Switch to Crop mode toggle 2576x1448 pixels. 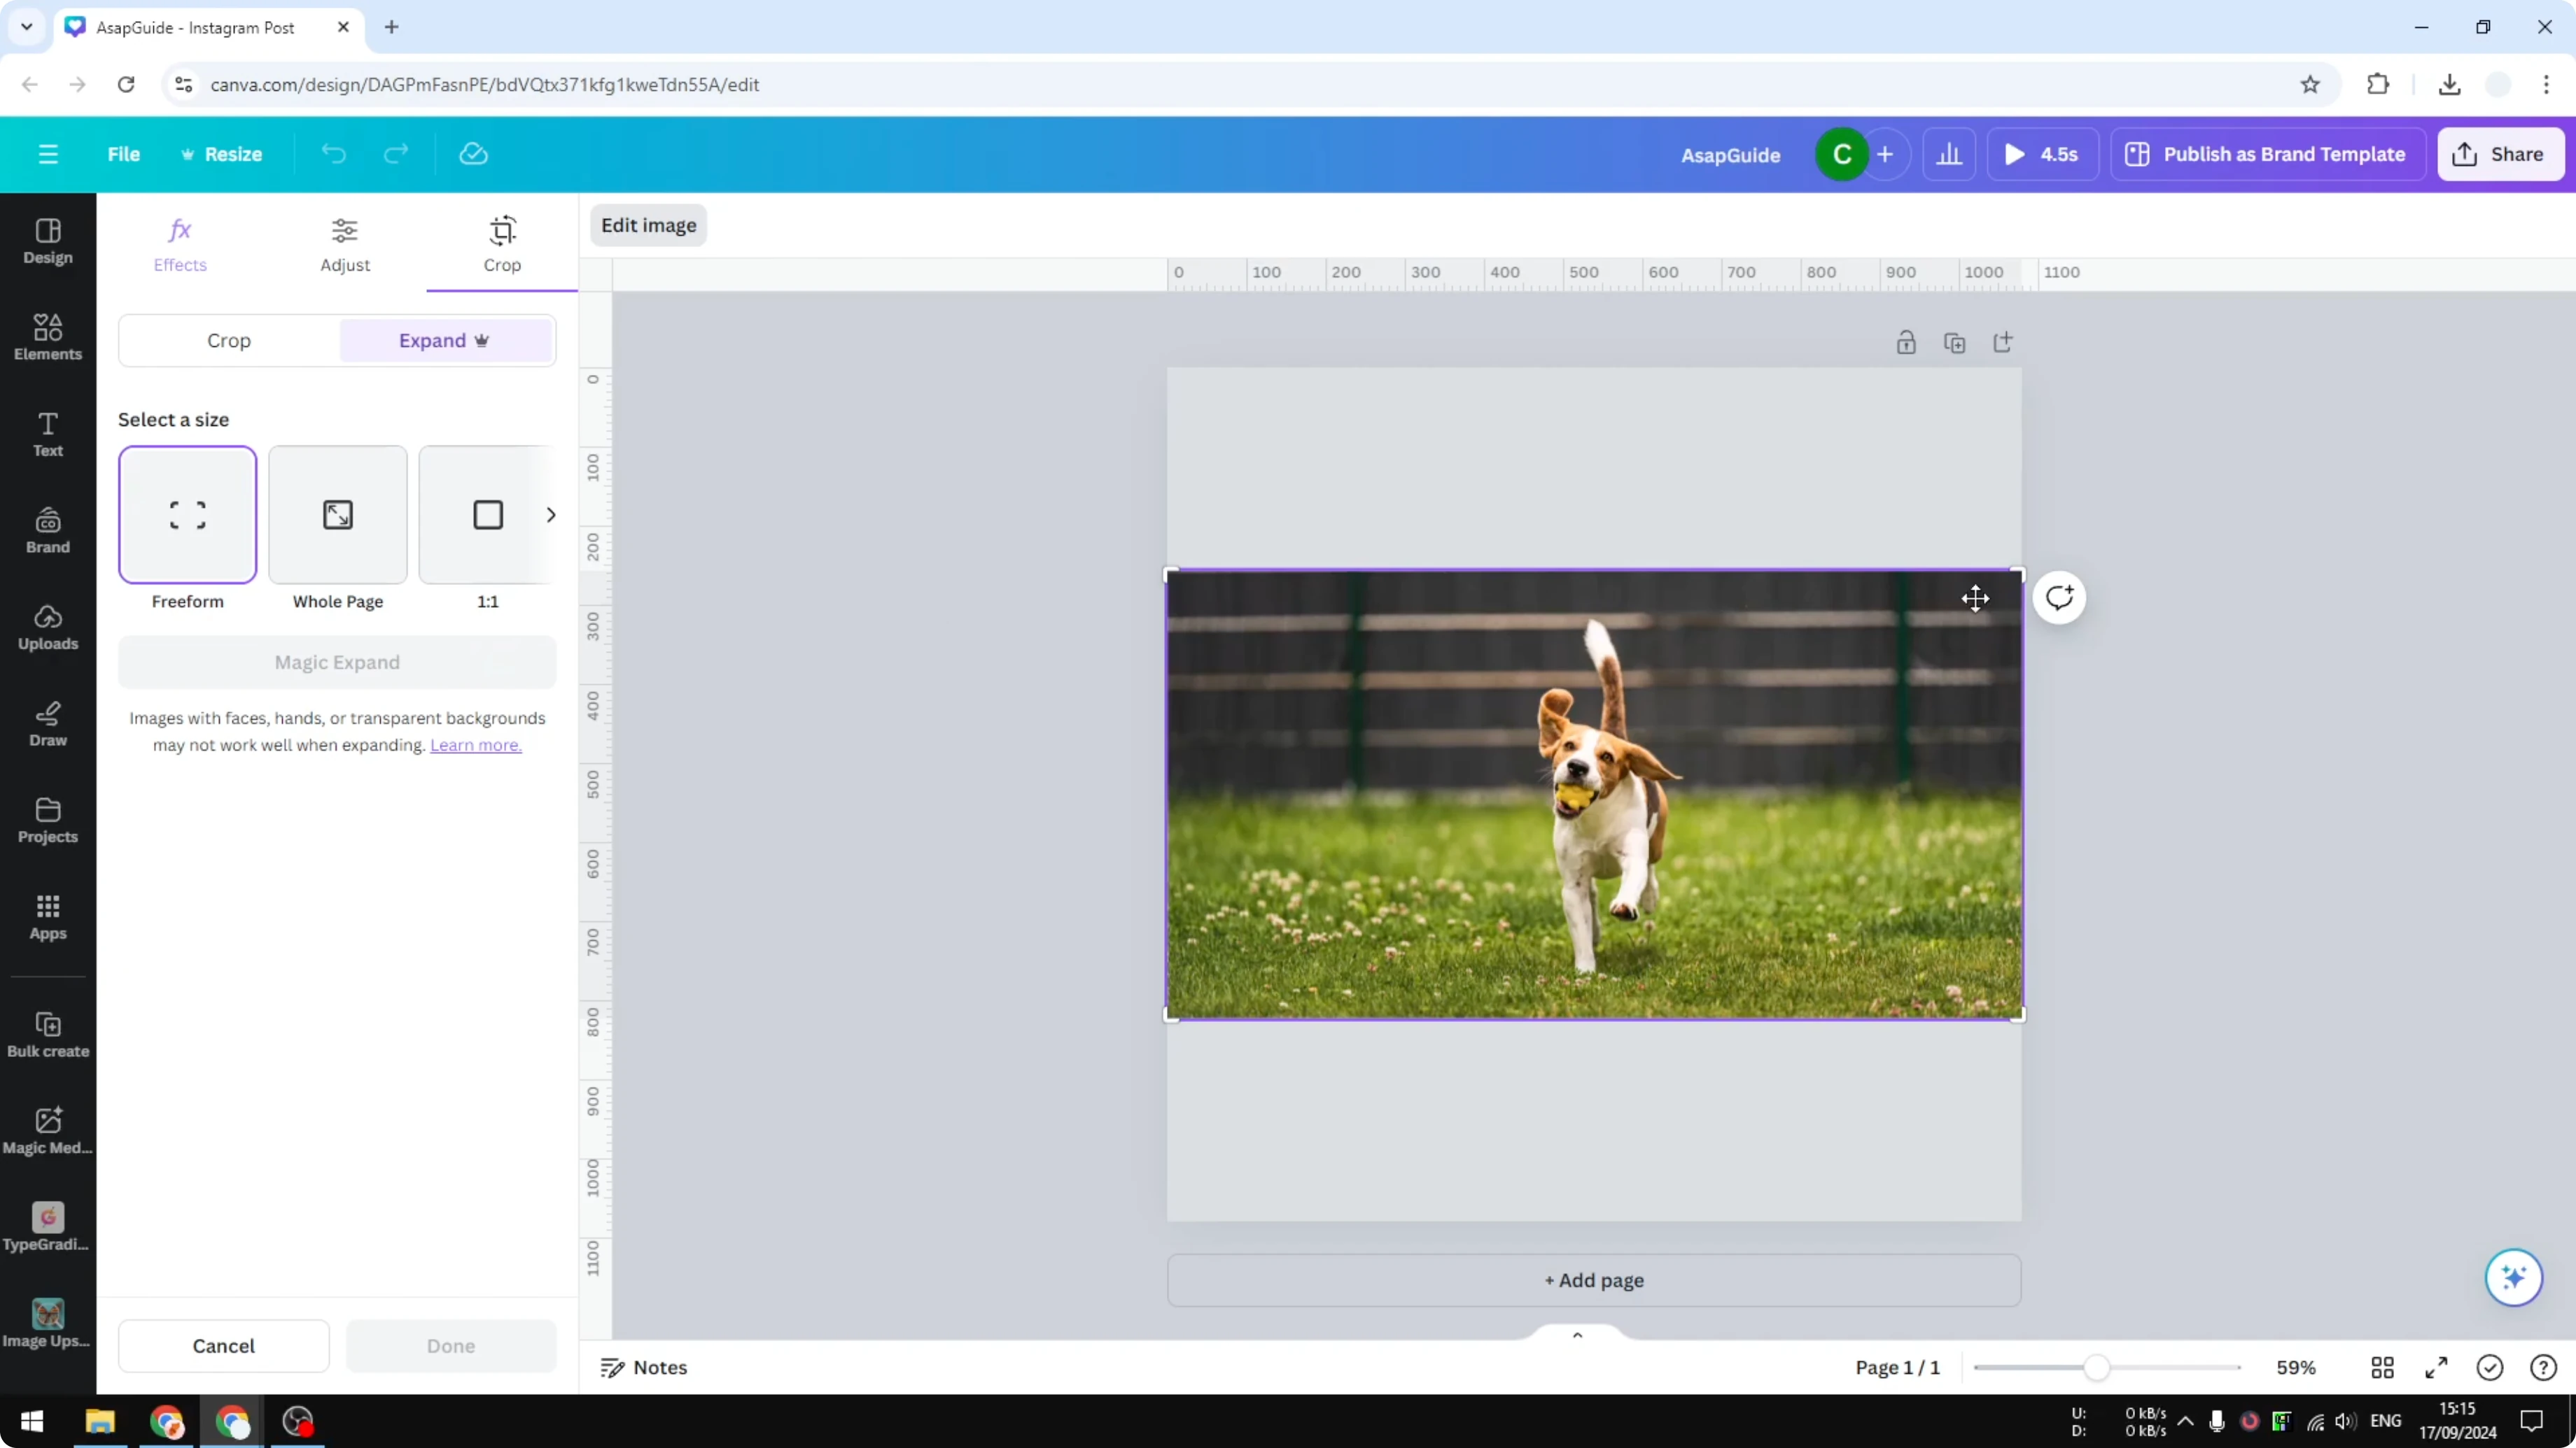pyautogui.click(x=229, y=341)
